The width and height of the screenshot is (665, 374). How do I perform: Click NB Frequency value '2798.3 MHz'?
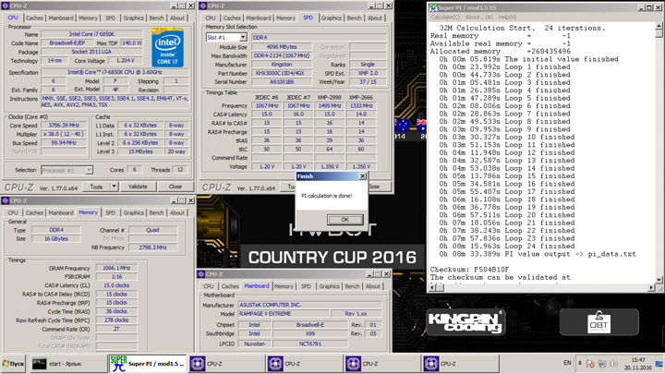pyautogui.click(x=152, y=247)
